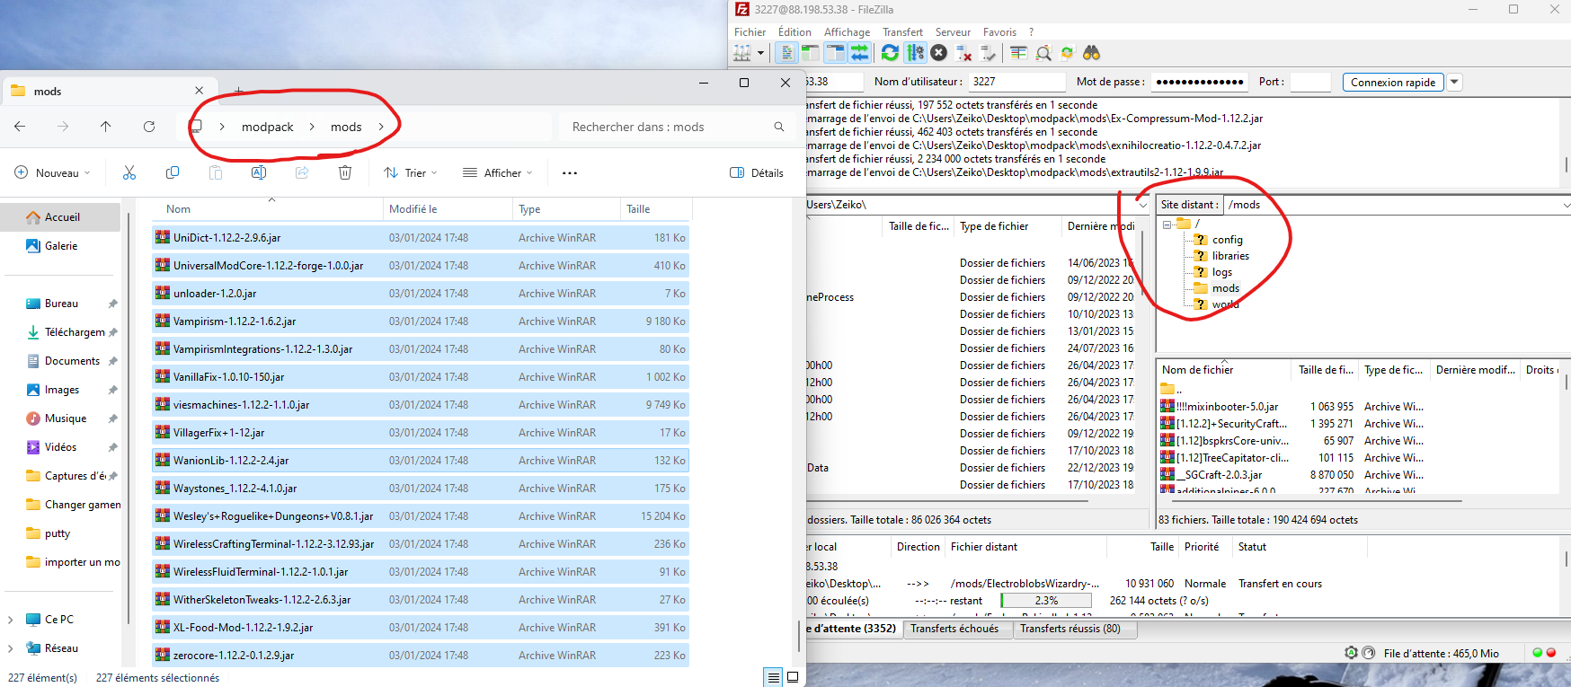This screenshot has width=1571, height=687.
Task: Click the transfer progress bar at 2.3%
Action: coord(1046,601)
